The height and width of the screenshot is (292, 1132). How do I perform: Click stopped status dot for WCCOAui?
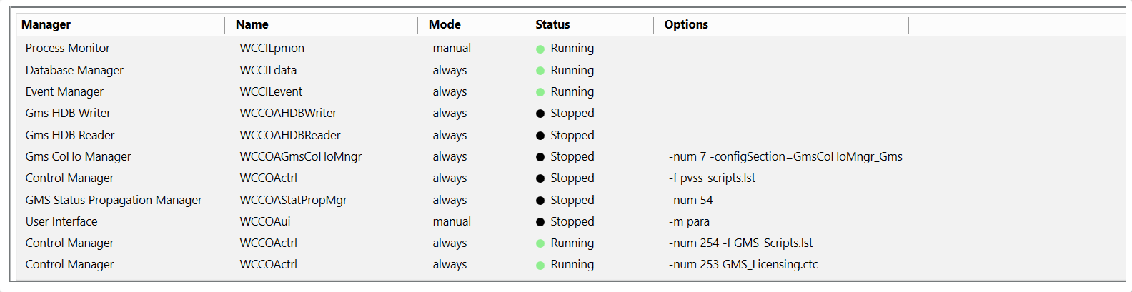(540, 222)
